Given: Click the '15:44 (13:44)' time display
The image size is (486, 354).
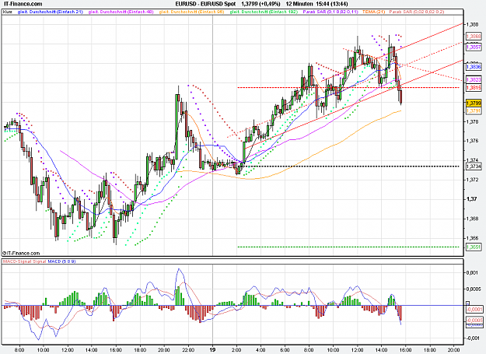Looking at the screenshot, I should [x=331, y=4].
